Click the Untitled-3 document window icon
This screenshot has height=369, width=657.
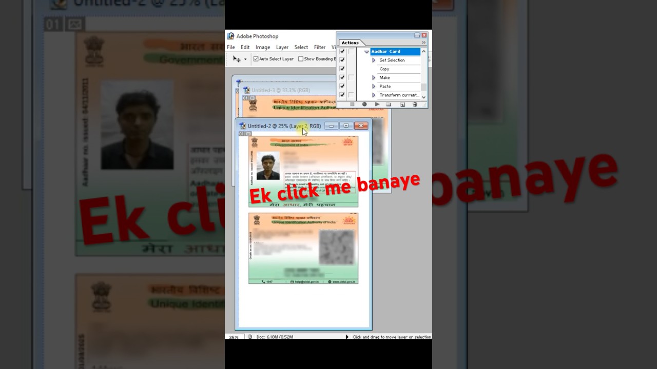pyautogui.click(x=247, y=90)
